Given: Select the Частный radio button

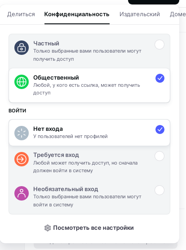Looking at the screenshot, I should click(159, 45).
